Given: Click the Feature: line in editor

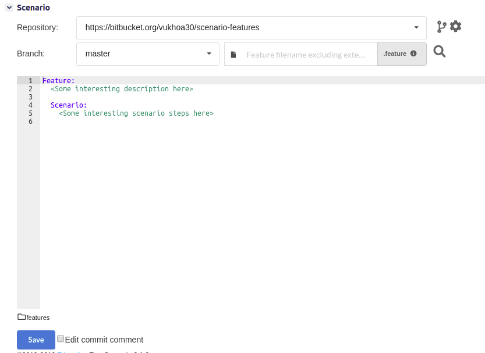Looking at the screenshot, I should pyautogui.click(x=59, y=81).
